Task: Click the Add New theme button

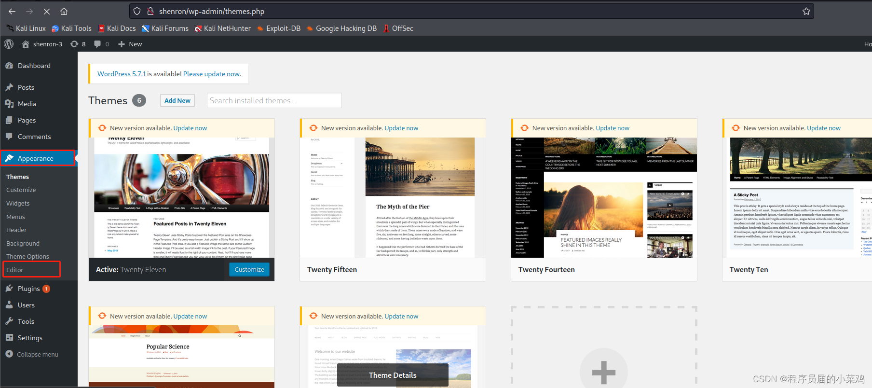Action: [x=177, y=100]
